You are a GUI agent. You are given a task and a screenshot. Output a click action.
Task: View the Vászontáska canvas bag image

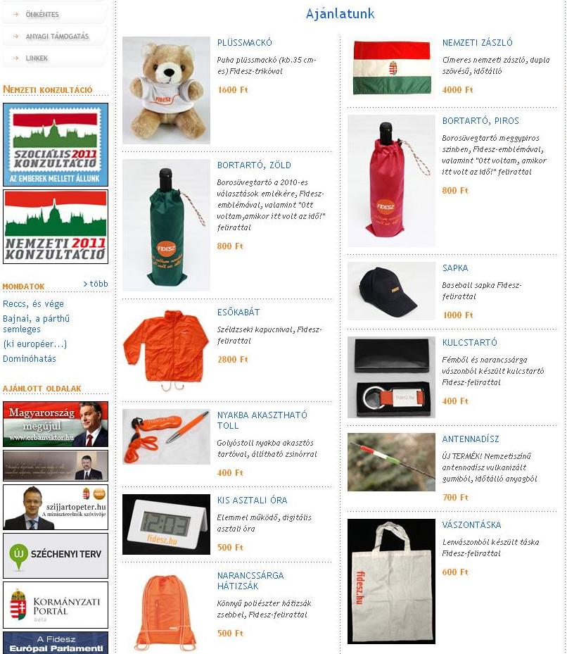[391, 581]
